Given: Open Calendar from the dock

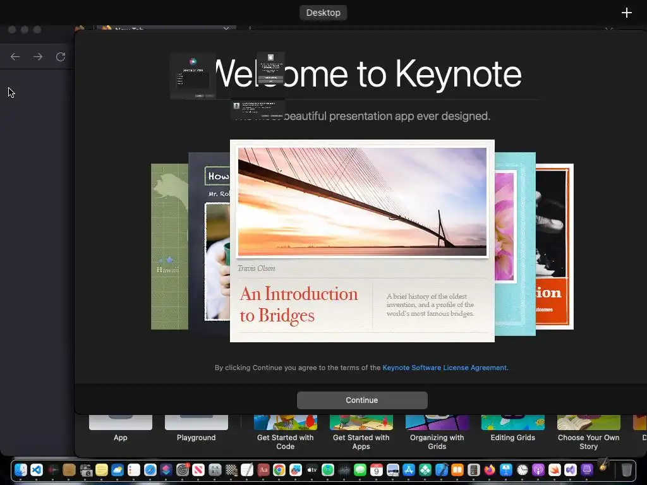Looking at the screenshot, I should [377, 470].
